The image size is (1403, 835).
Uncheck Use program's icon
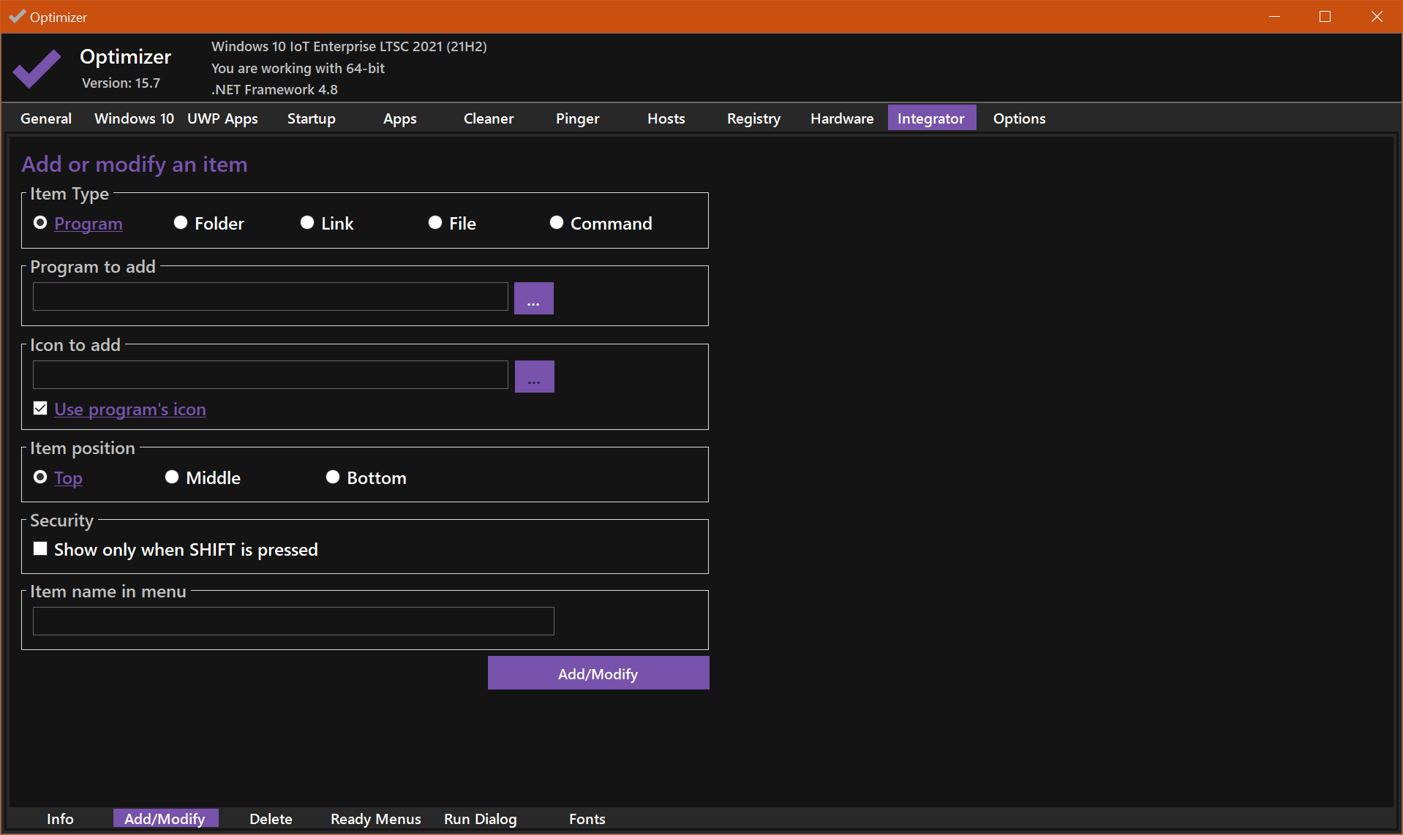coord(40,408)
